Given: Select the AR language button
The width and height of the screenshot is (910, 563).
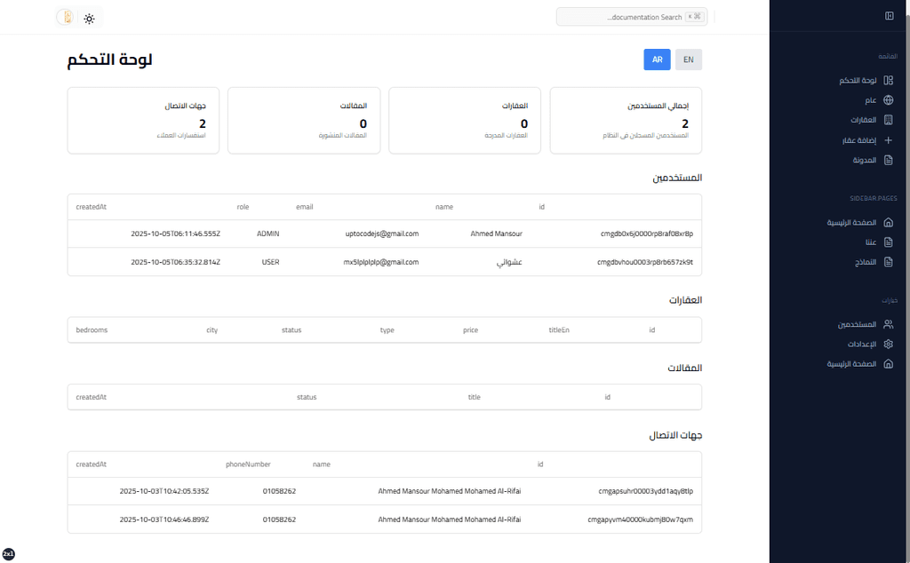Looking at the screenshot, I should tap(657, 59).
